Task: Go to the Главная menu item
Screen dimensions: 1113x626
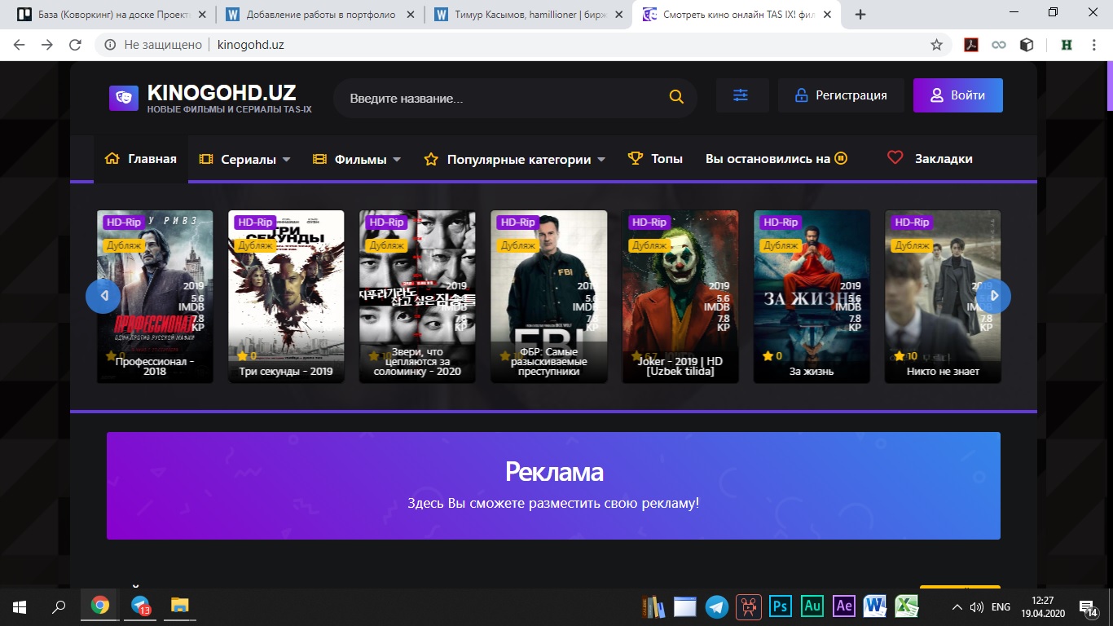Action: pos(141,159)
